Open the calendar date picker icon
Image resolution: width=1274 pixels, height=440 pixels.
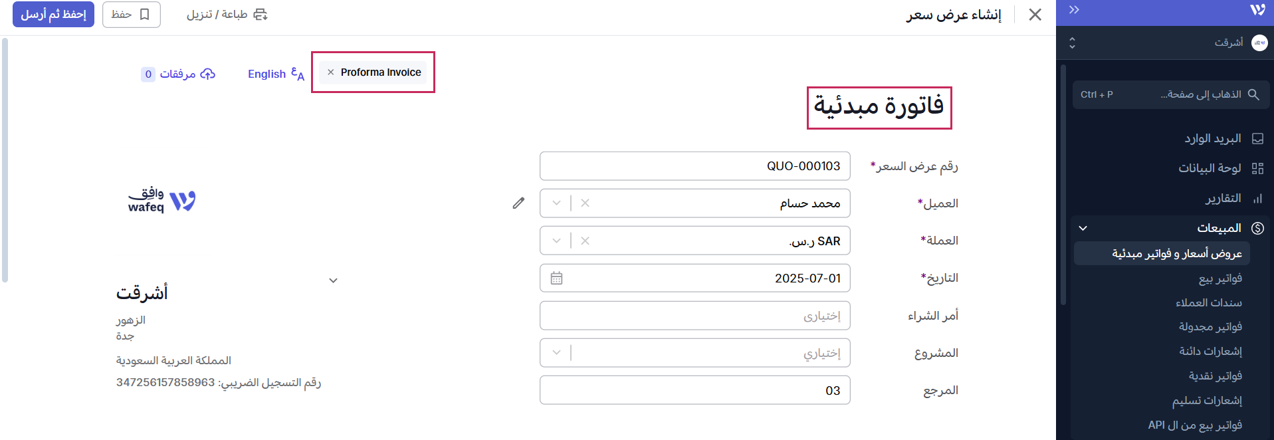click(556, 278)
